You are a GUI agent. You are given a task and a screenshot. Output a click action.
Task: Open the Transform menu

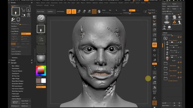40,5
